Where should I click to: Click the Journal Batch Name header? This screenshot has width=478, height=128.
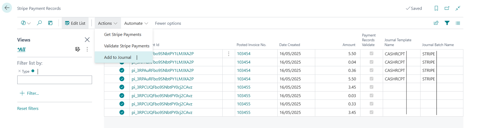(438, 45)
